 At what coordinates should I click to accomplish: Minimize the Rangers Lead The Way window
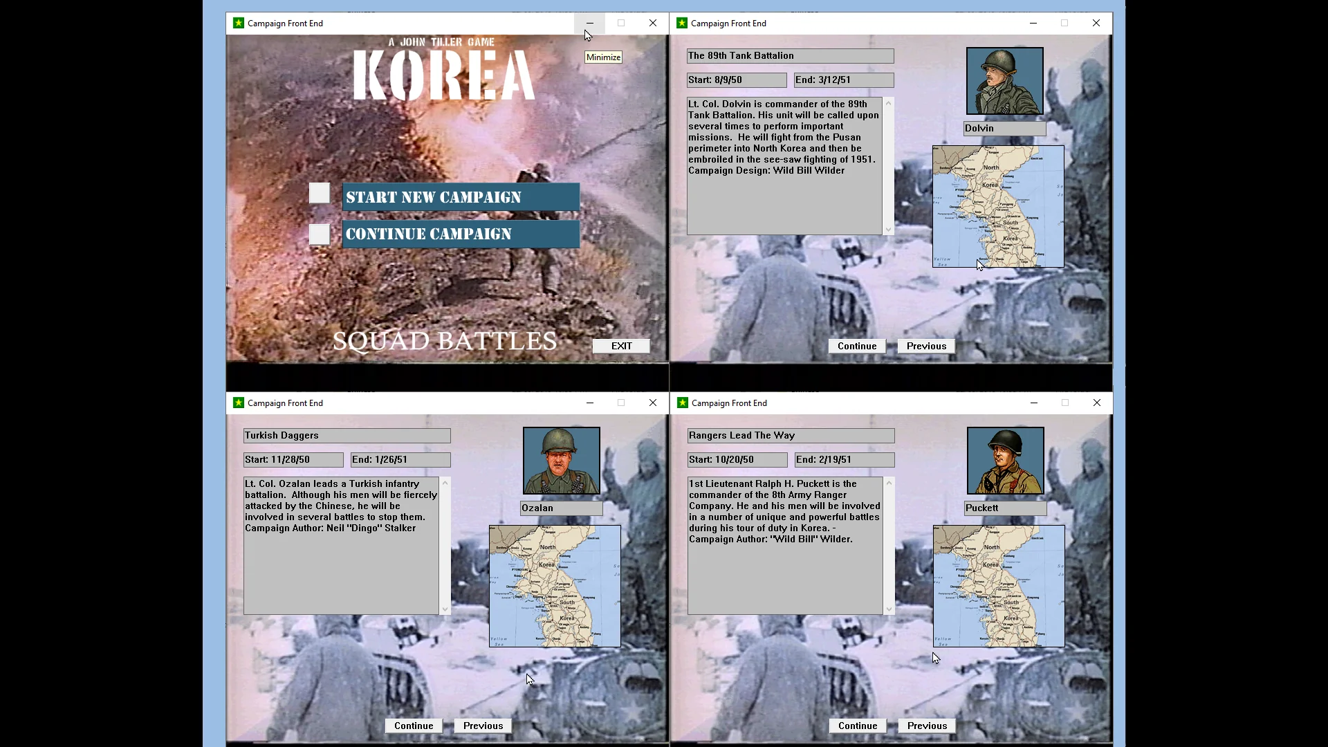pos(1033,403)
